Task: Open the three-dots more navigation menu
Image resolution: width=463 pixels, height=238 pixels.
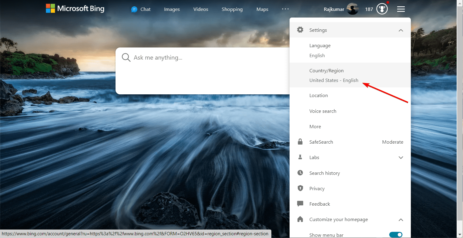Action: click(x=285, y=9)
